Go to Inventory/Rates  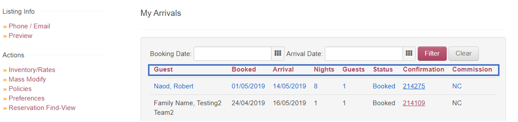coord(32,70)
